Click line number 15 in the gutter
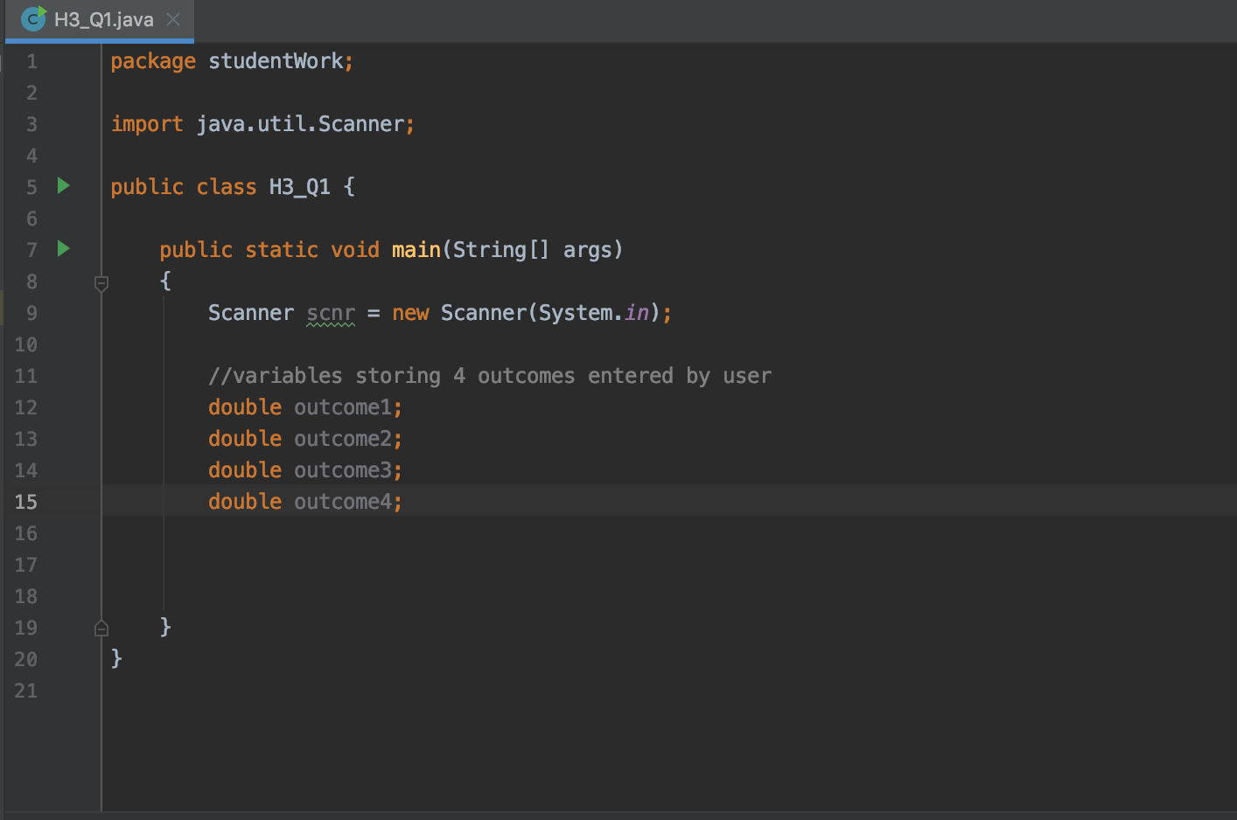1237x820 pixels. click(x=25, y=502)
